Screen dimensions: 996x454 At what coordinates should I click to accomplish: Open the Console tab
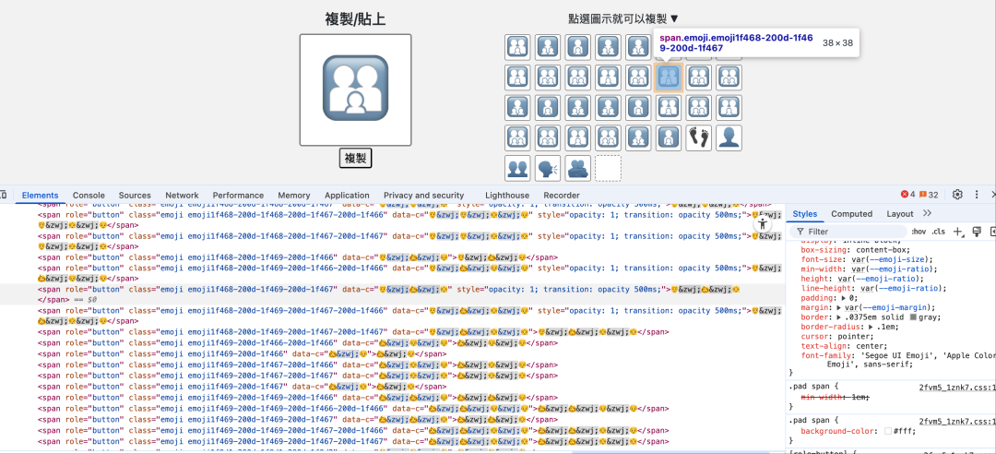(x=89, y=196)
